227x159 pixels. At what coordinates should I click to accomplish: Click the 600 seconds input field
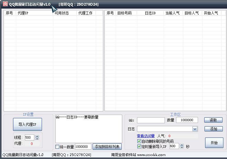[x=174, y=146]
